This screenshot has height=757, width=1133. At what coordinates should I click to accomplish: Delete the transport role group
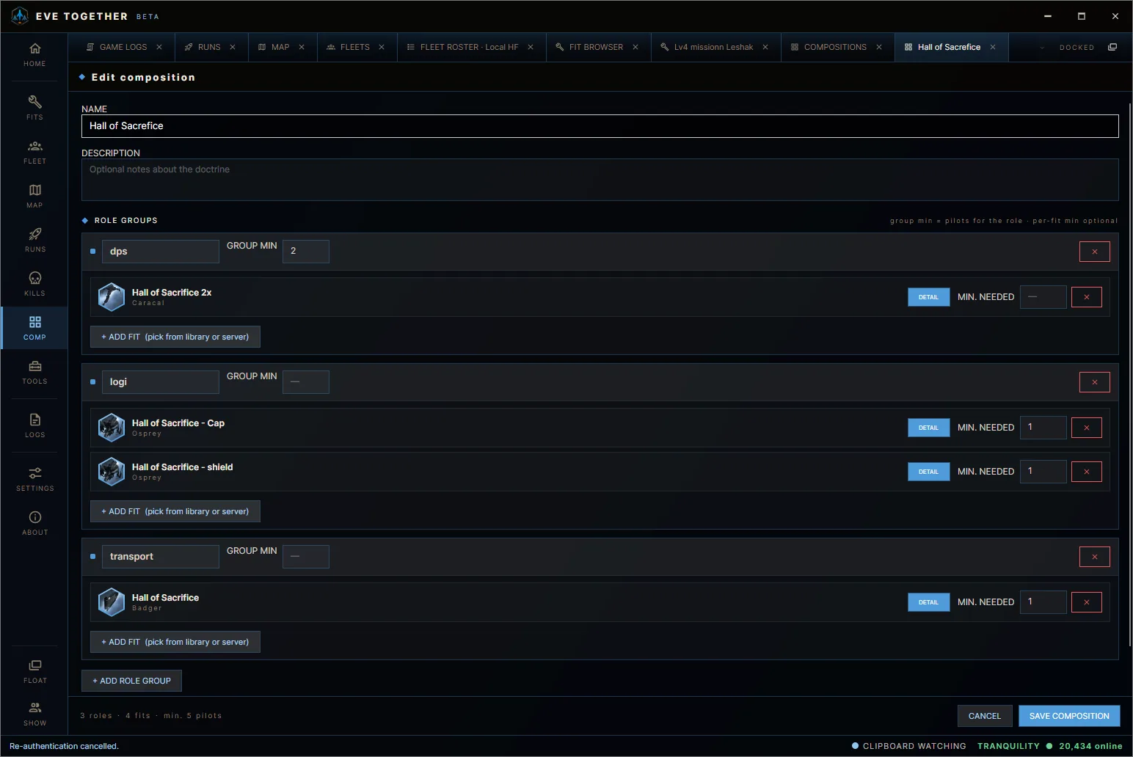(x=1094, y=557)
